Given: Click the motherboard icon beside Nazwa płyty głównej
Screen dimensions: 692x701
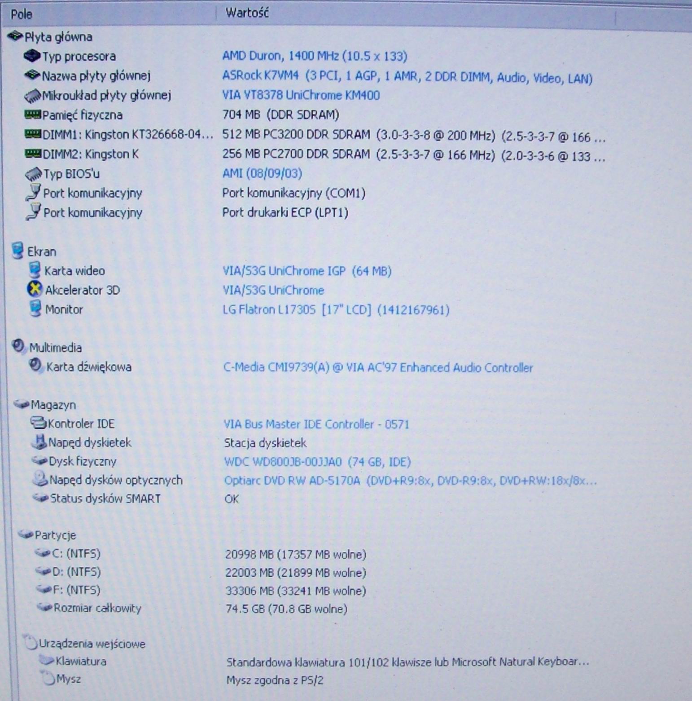Looking at the screenshot, I should [x=32, y=75].
